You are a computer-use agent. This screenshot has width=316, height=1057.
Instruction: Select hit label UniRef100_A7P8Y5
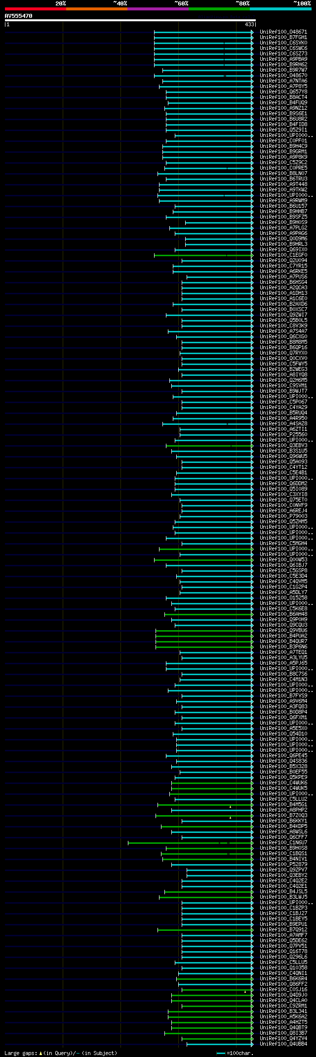click(283, 86)
